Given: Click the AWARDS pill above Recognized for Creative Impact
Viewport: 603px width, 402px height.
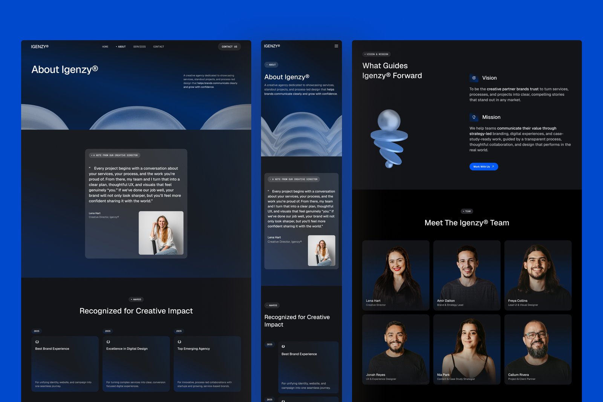Looking at the screenshot, I should pos(136,299).
